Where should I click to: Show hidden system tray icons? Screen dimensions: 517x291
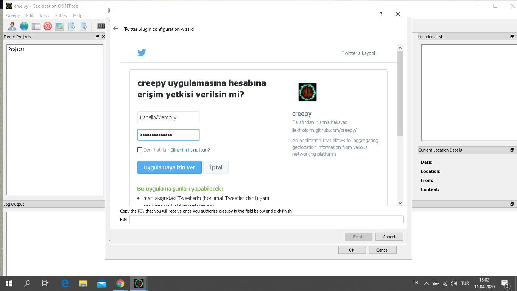click(427, 283)
